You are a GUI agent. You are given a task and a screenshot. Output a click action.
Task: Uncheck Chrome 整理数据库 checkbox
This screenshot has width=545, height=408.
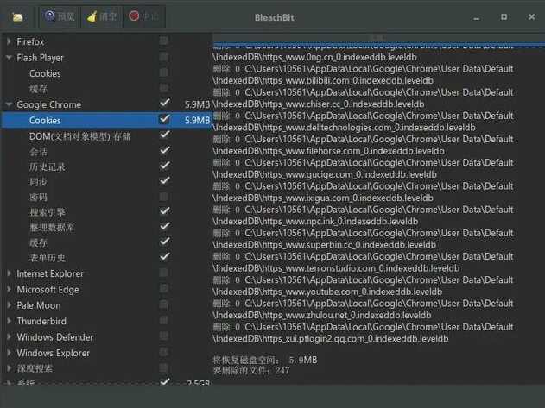(164, 226)
